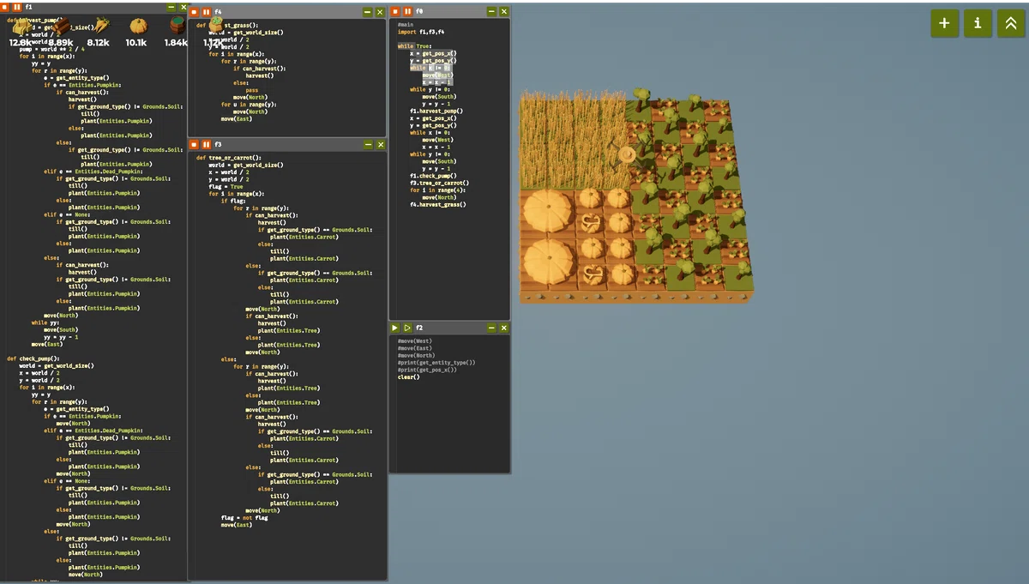
Task: Click 'f1.harvest_pump()' call in f0
Action: (436, 111)
